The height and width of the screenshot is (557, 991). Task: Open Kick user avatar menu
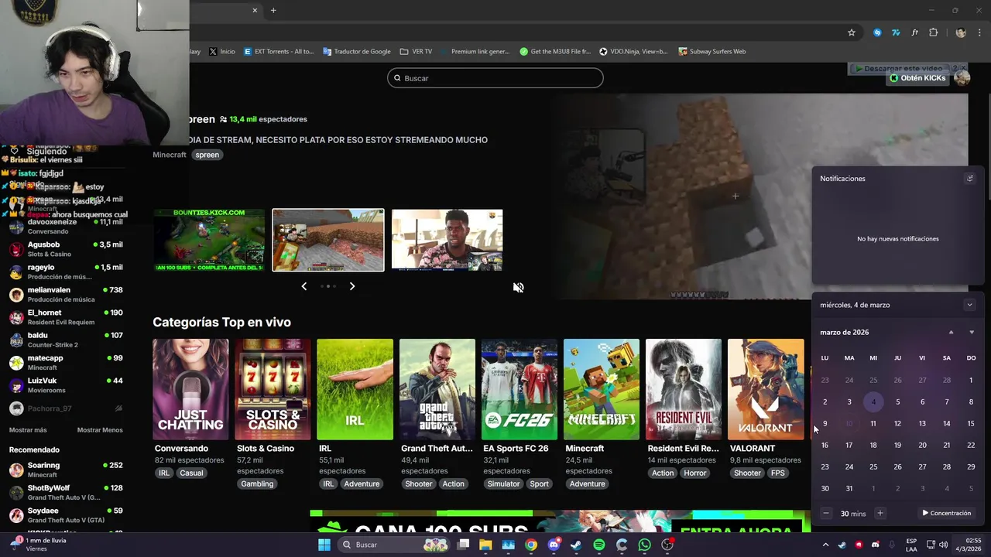click(962, 78)
